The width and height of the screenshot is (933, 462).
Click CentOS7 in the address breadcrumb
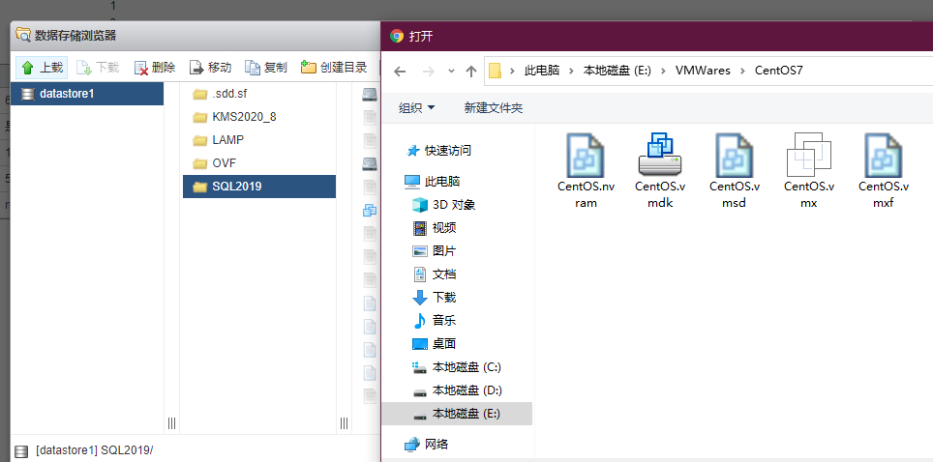click(x=779, y=71)
